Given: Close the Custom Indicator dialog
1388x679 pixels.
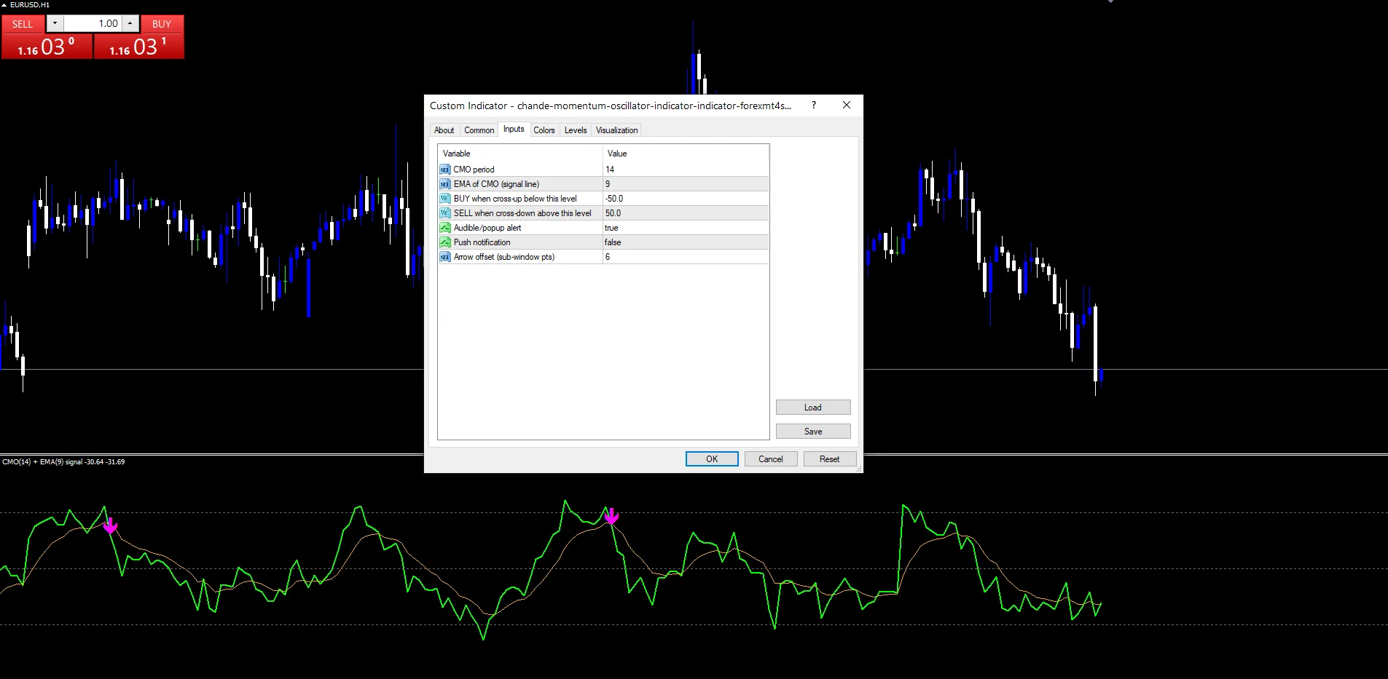Looking at the screenshot, I should [847, 106].
